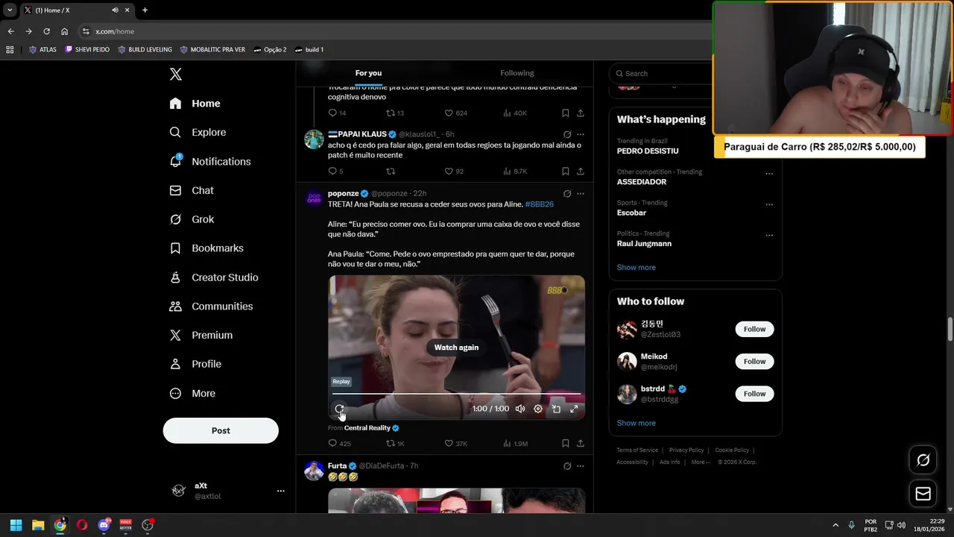Image resolution: width=954 pixels, height=537 pixels.
Task: Bookmark the PAPAI KLAUS post
Action: [565, 171]
